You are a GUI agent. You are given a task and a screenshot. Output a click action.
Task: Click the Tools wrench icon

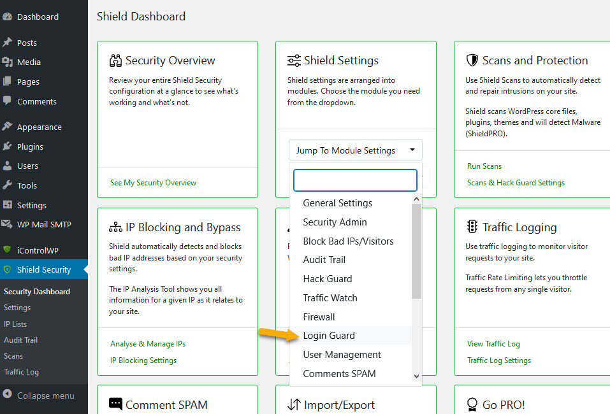click(7, 185)
